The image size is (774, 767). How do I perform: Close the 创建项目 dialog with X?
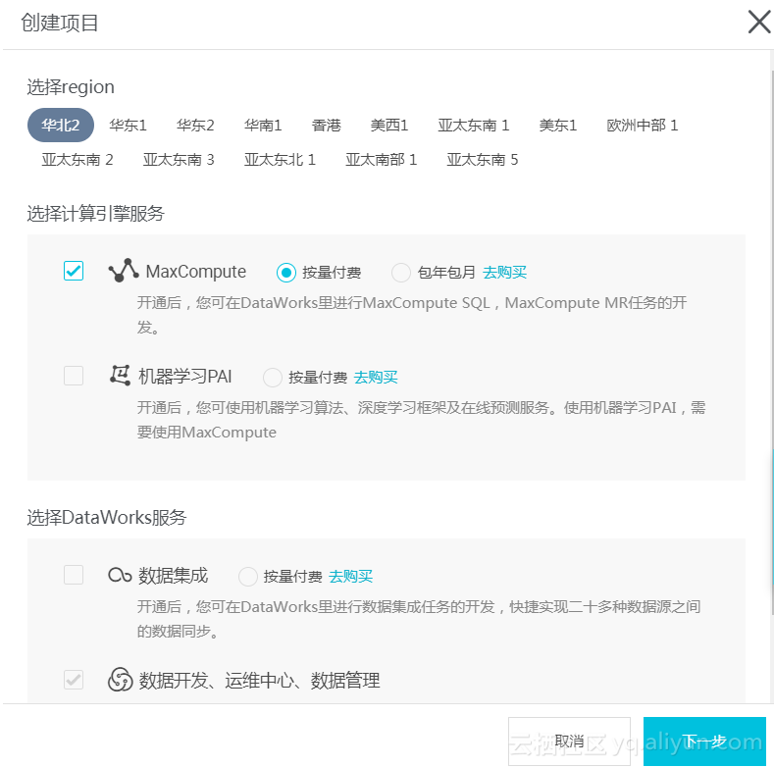758,23
